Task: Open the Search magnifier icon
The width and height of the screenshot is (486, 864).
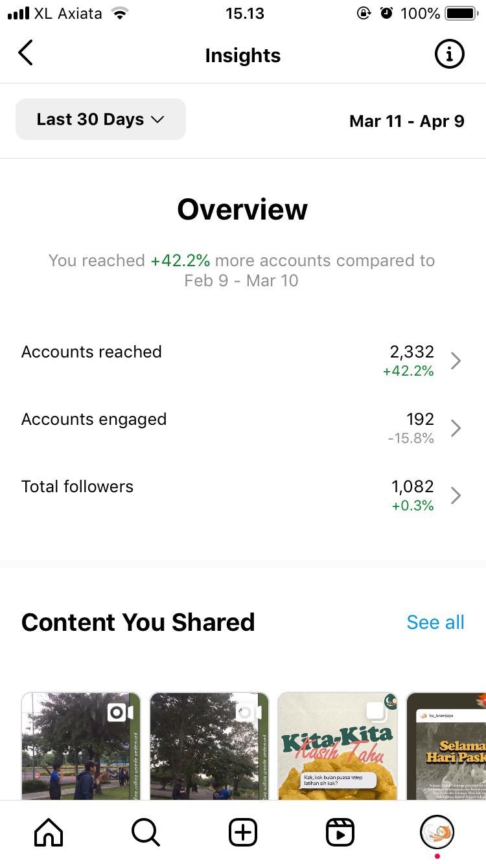Action: pyautogui.click(x=145, y=832)
